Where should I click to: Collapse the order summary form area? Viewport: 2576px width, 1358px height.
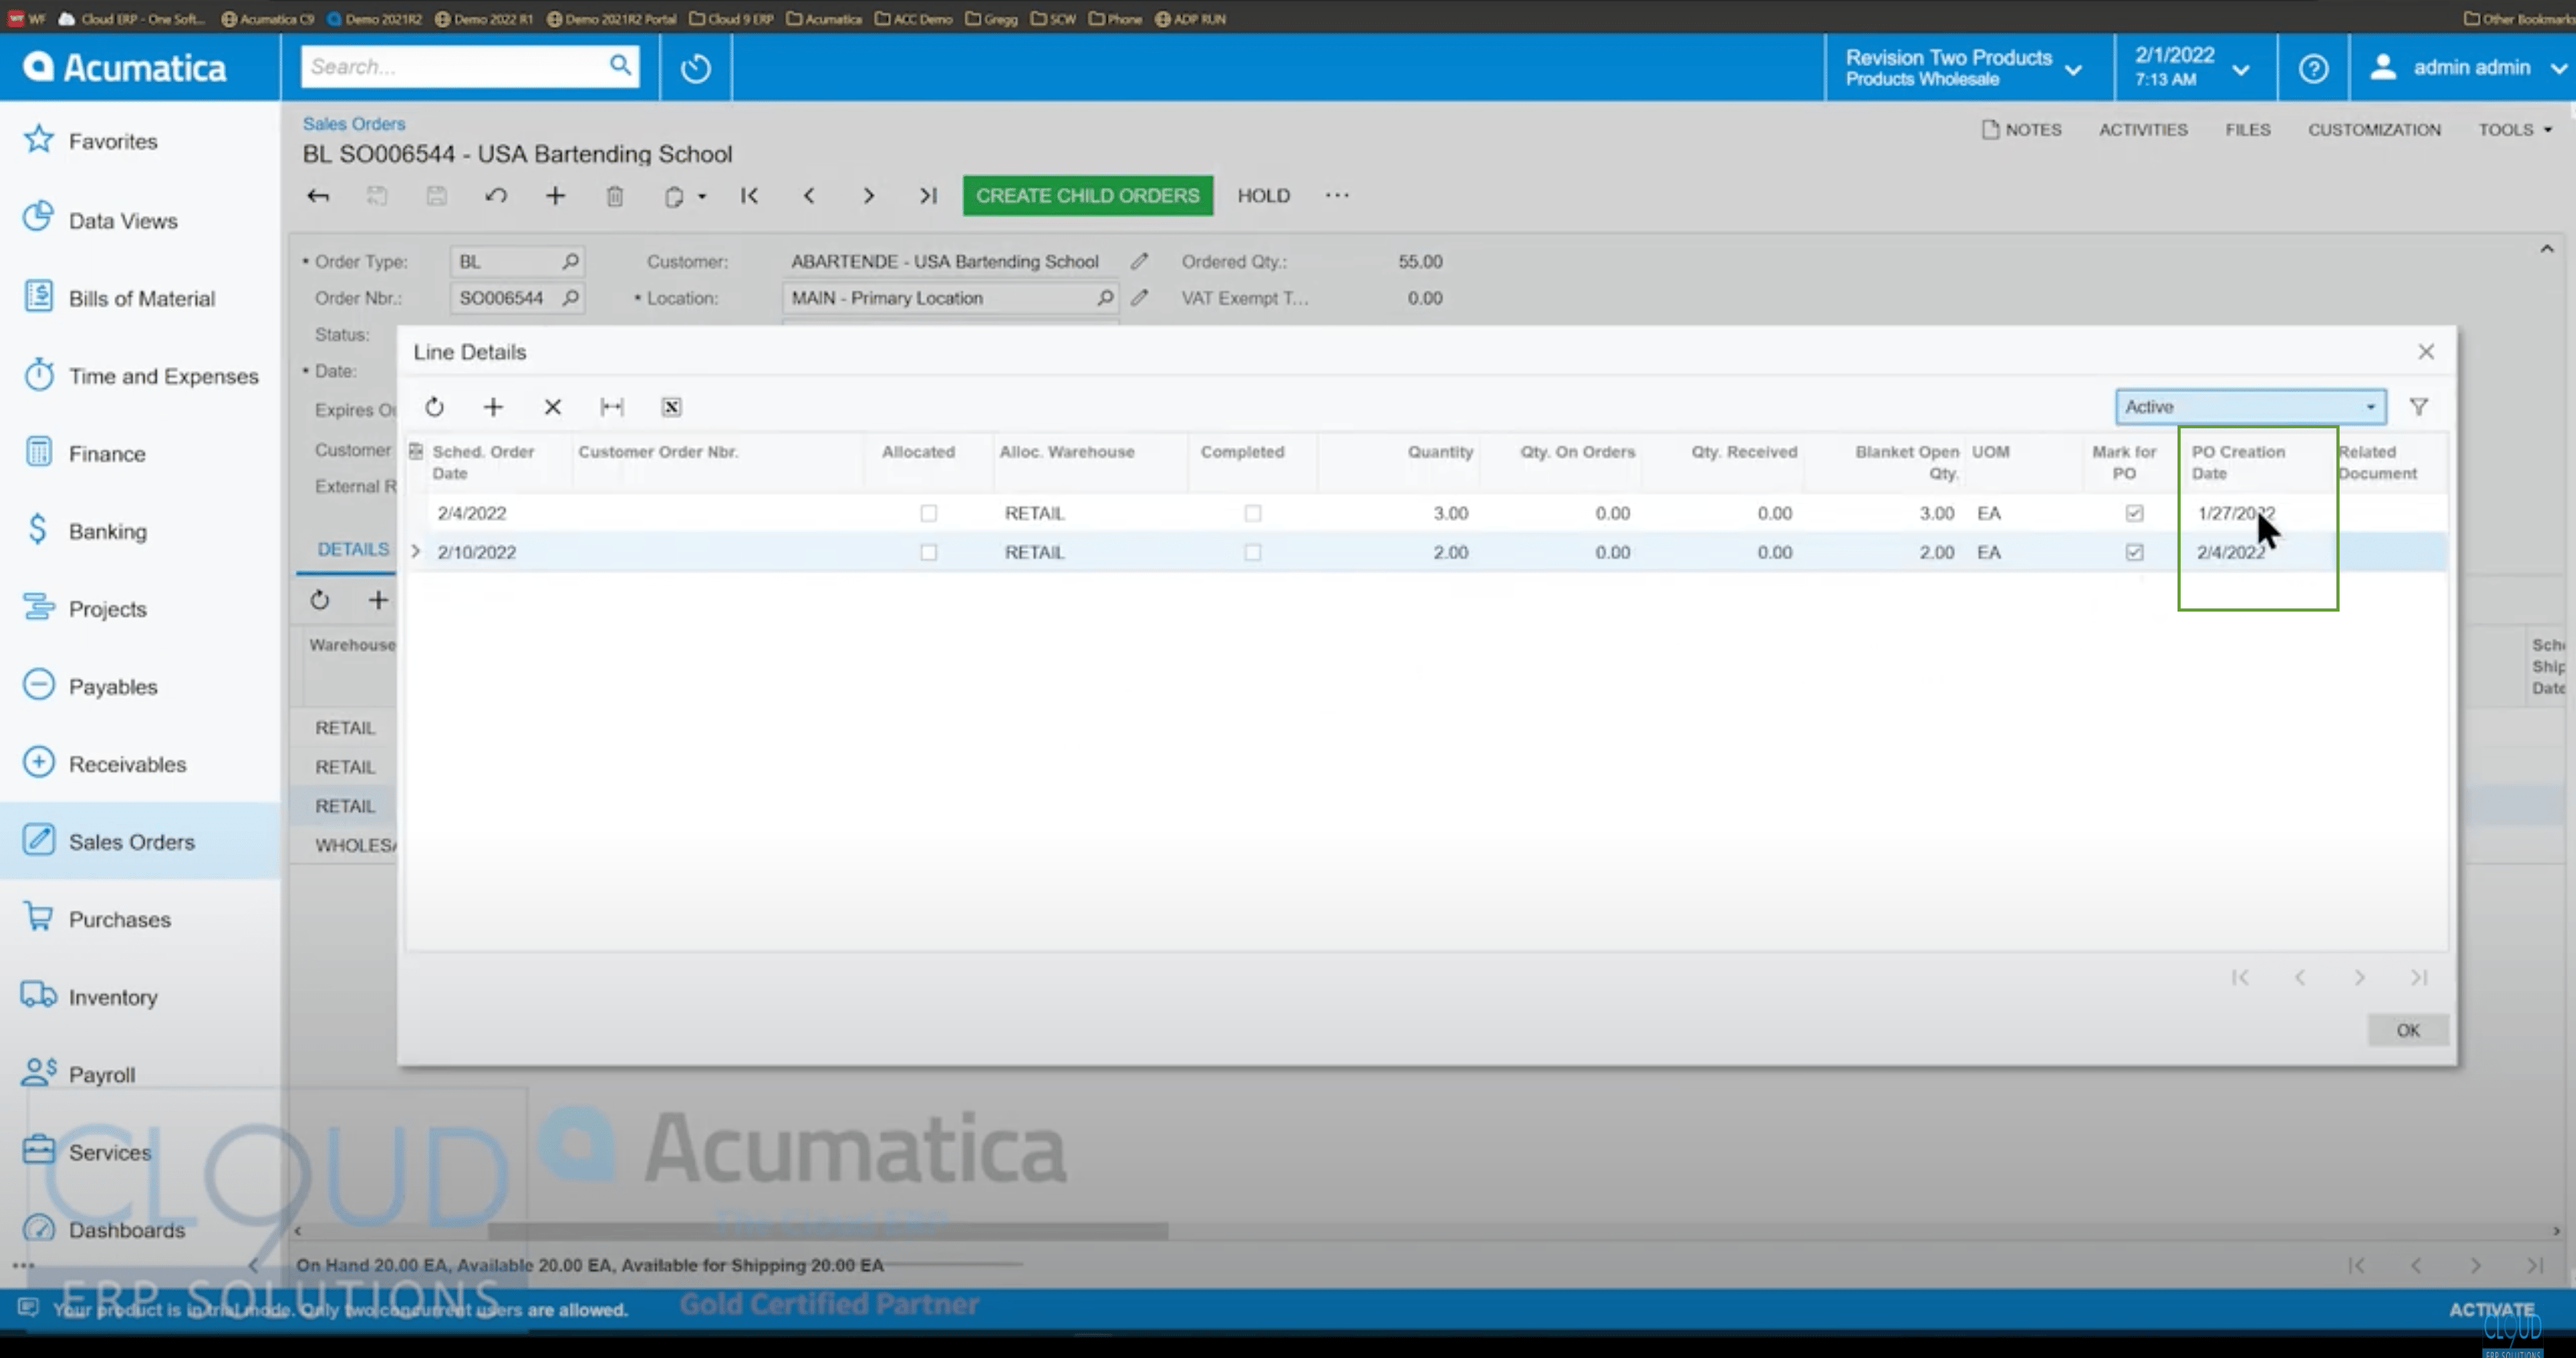pos(2547,249)
